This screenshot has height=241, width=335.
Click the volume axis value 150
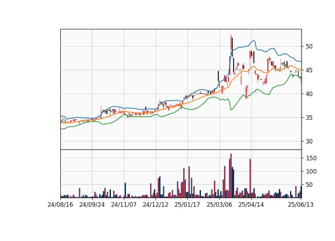tap(311, 158)
